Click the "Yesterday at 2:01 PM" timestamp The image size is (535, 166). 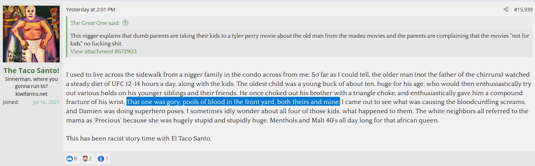point(90,10)
